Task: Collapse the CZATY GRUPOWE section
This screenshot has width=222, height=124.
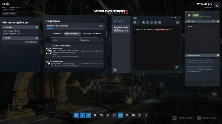Action: click(x=186, y=55)
